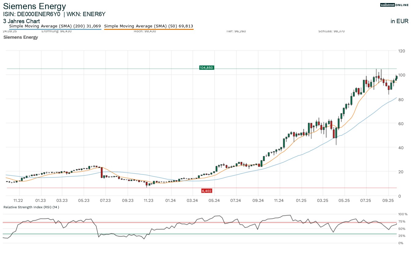Click the 07.25 date axis label

pos(366,200)
